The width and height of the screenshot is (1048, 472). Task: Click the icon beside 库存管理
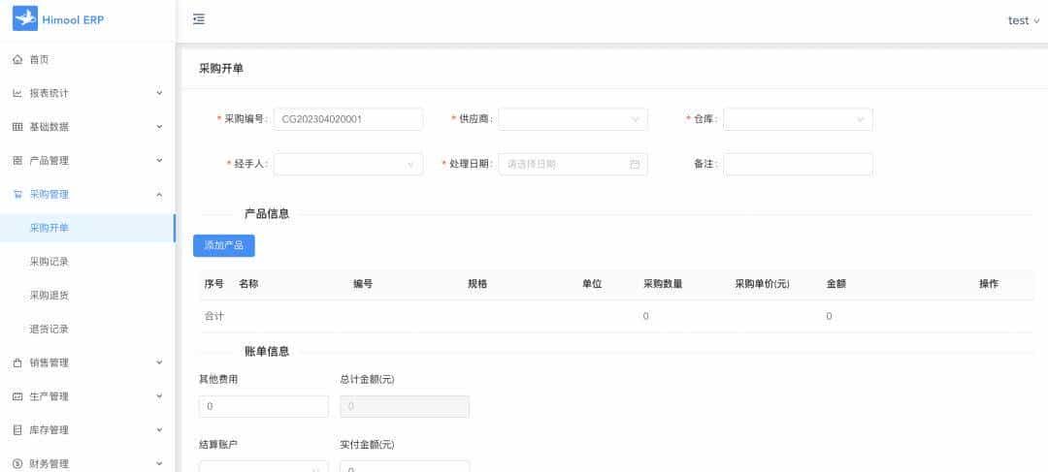tap(18, 430)
